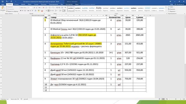Screen dimensions: 186x104
Task: Justify the paragraph text
Action: click(x=53, y=11)
